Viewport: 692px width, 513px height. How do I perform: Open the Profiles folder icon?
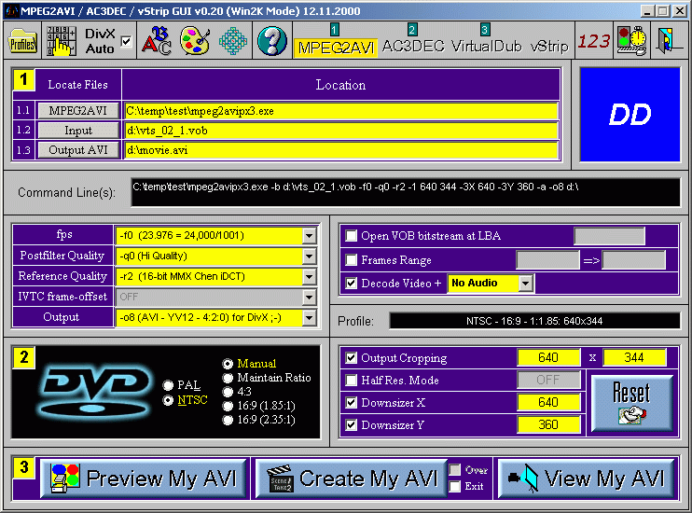[22, 42]
